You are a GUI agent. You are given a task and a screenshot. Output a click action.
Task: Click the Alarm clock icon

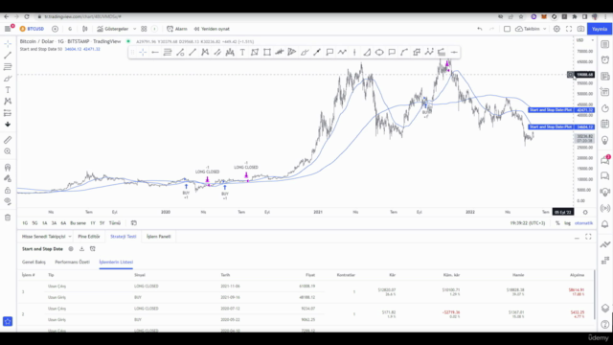(170, 29)
